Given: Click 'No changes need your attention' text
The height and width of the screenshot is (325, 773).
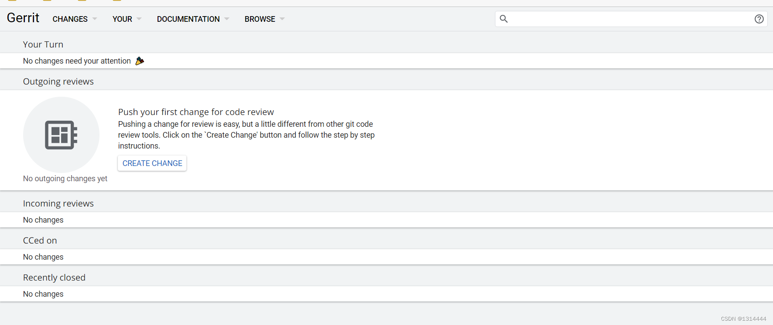Looking at the screenshot, I should pos(77,61).
